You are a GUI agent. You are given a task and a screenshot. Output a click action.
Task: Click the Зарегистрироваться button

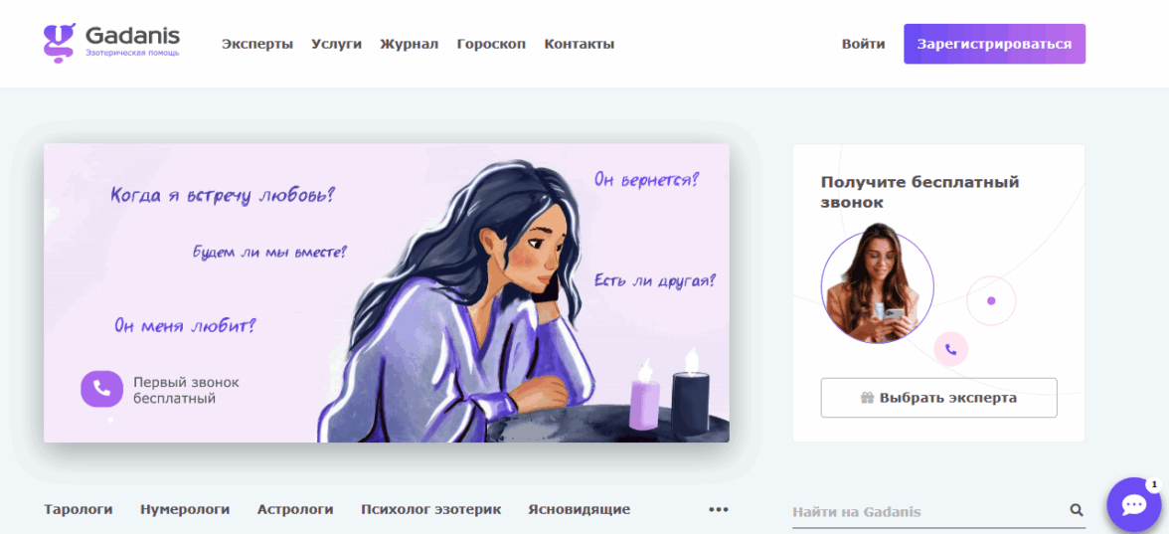[x=994, y=44]
